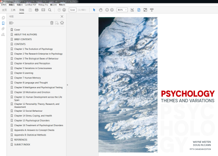The width and height of the screenshot is (218, 156).
Task: Open BRIEF CONTENTS bookmark
Action: coord(23,39)
